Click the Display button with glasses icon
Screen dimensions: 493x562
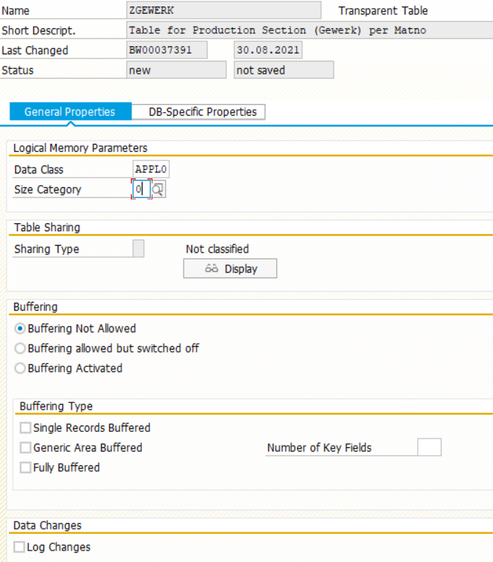230,269
